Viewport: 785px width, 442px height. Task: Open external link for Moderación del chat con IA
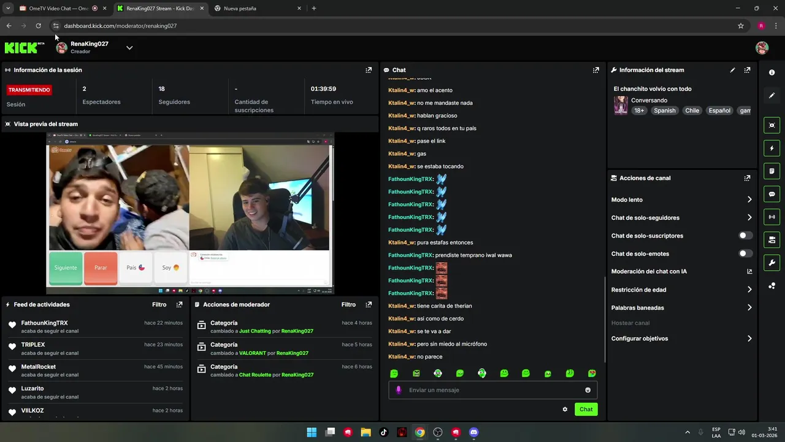749,271
